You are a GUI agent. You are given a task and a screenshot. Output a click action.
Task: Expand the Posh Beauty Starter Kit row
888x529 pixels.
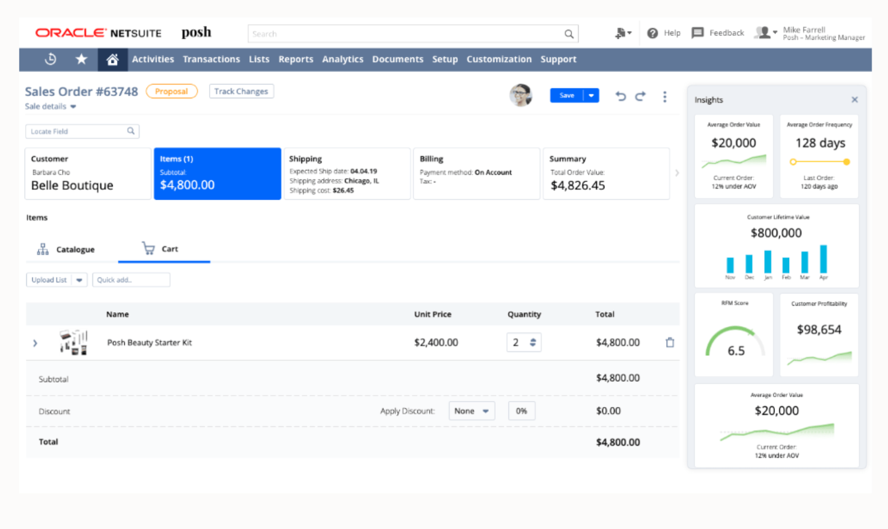[x=35, y=343]
